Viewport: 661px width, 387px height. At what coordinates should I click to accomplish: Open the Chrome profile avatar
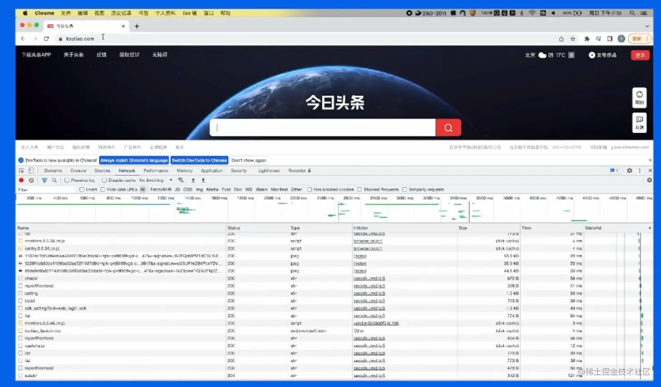[x=621, y=39]
